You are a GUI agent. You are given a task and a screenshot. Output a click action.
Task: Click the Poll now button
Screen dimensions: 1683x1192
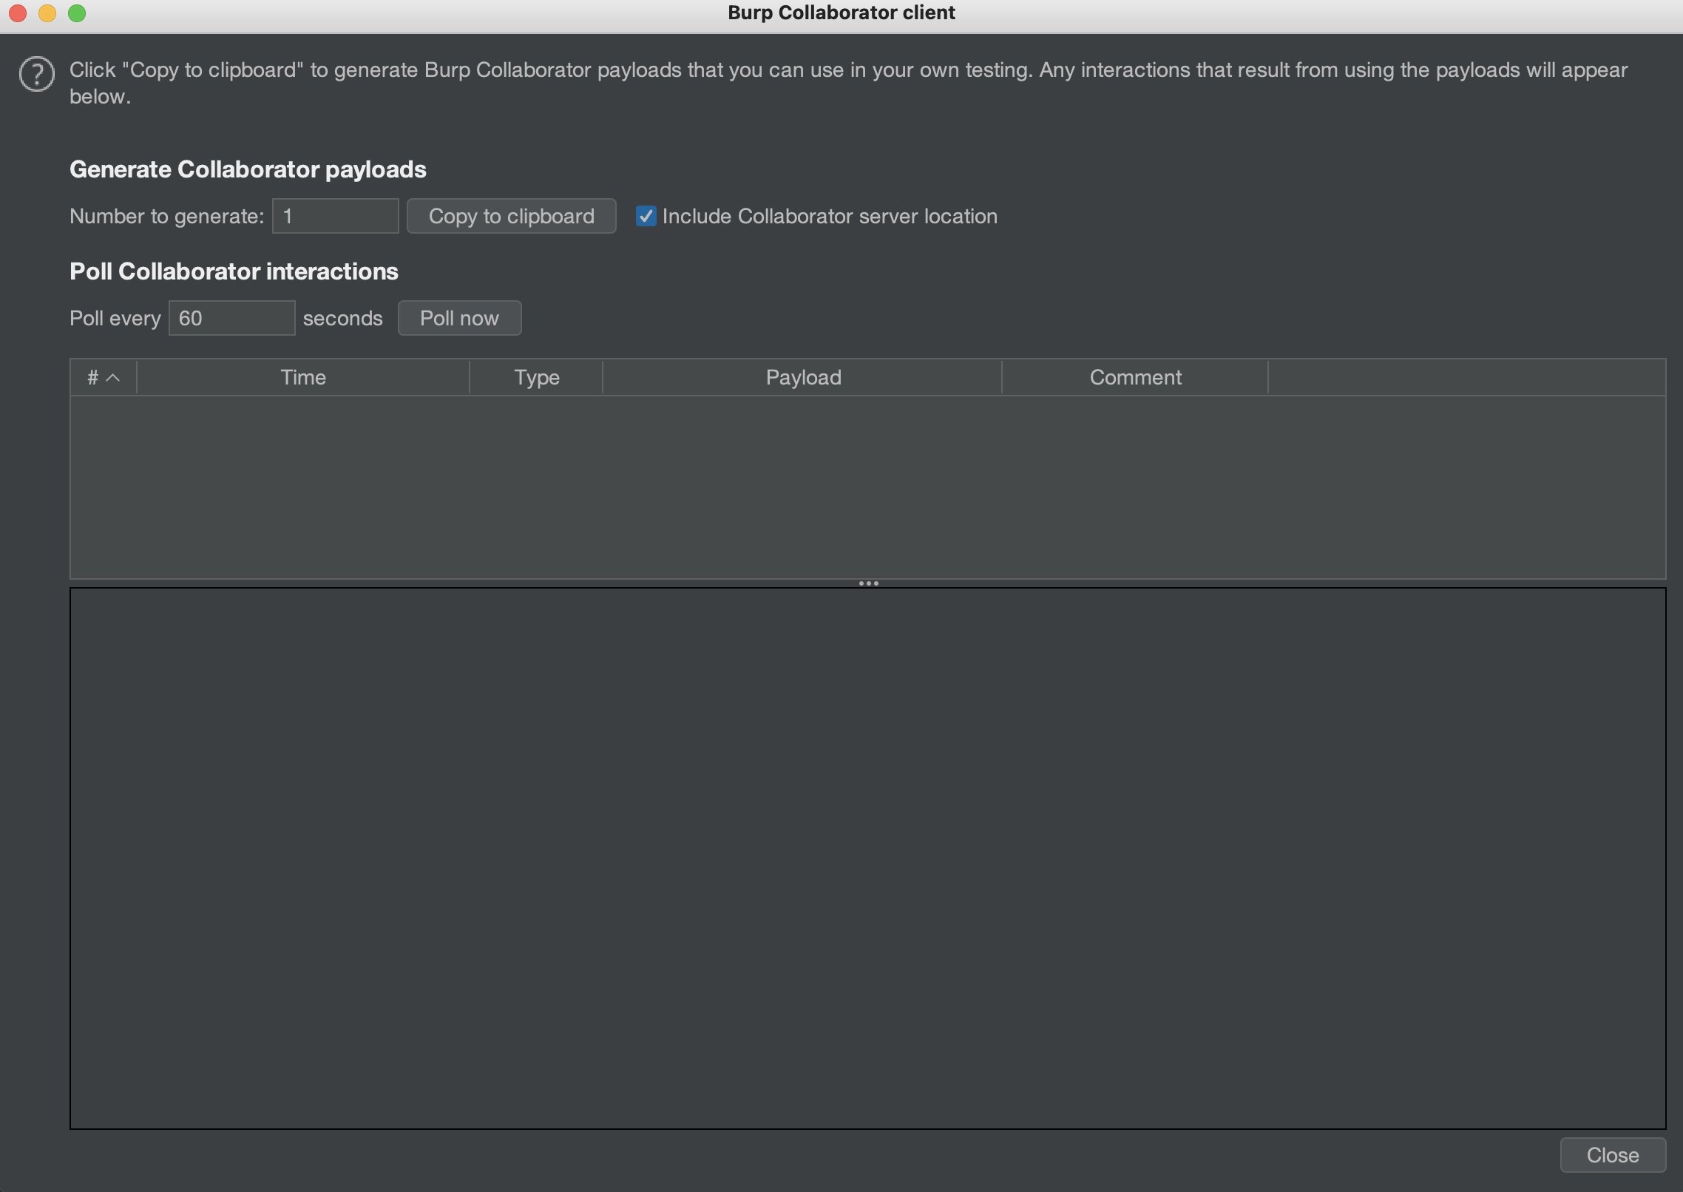[x=459, y=318]
